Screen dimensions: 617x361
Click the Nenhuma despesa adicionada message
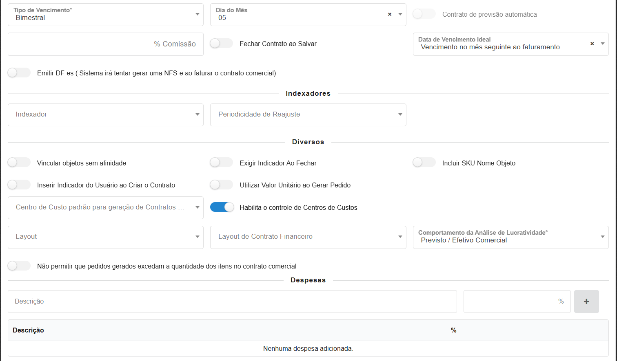(x=308, y=348)
